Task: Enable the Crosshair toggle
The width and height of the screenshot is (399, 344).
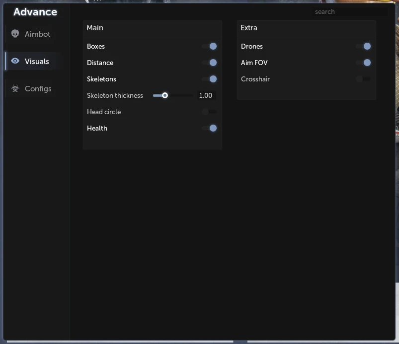Action: [x=363, y=79]
